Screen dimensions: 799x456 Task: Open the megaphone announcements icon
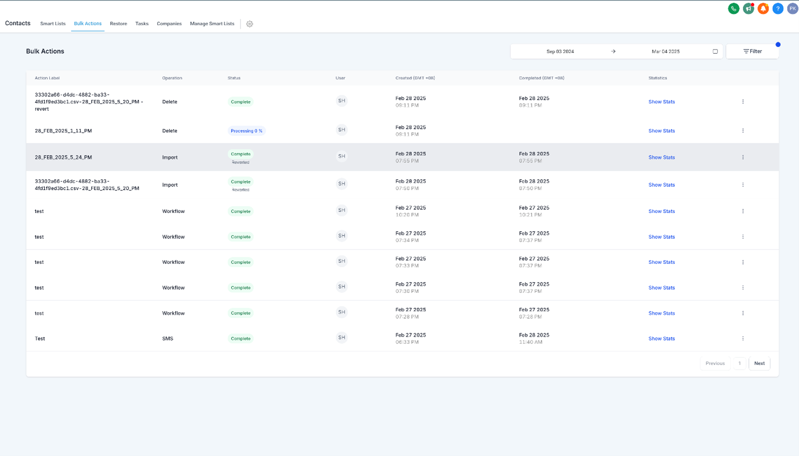click(749, 8)
